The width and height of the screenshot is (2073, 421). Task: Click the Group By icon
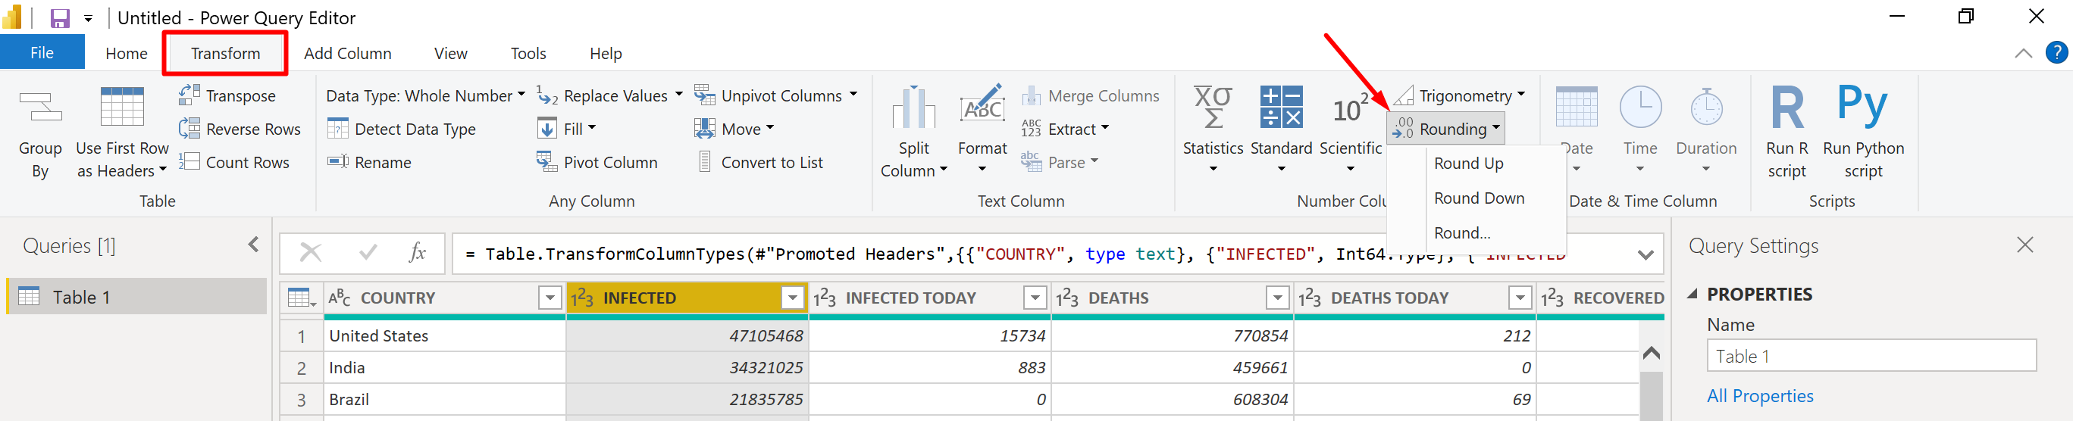[40, 107]
